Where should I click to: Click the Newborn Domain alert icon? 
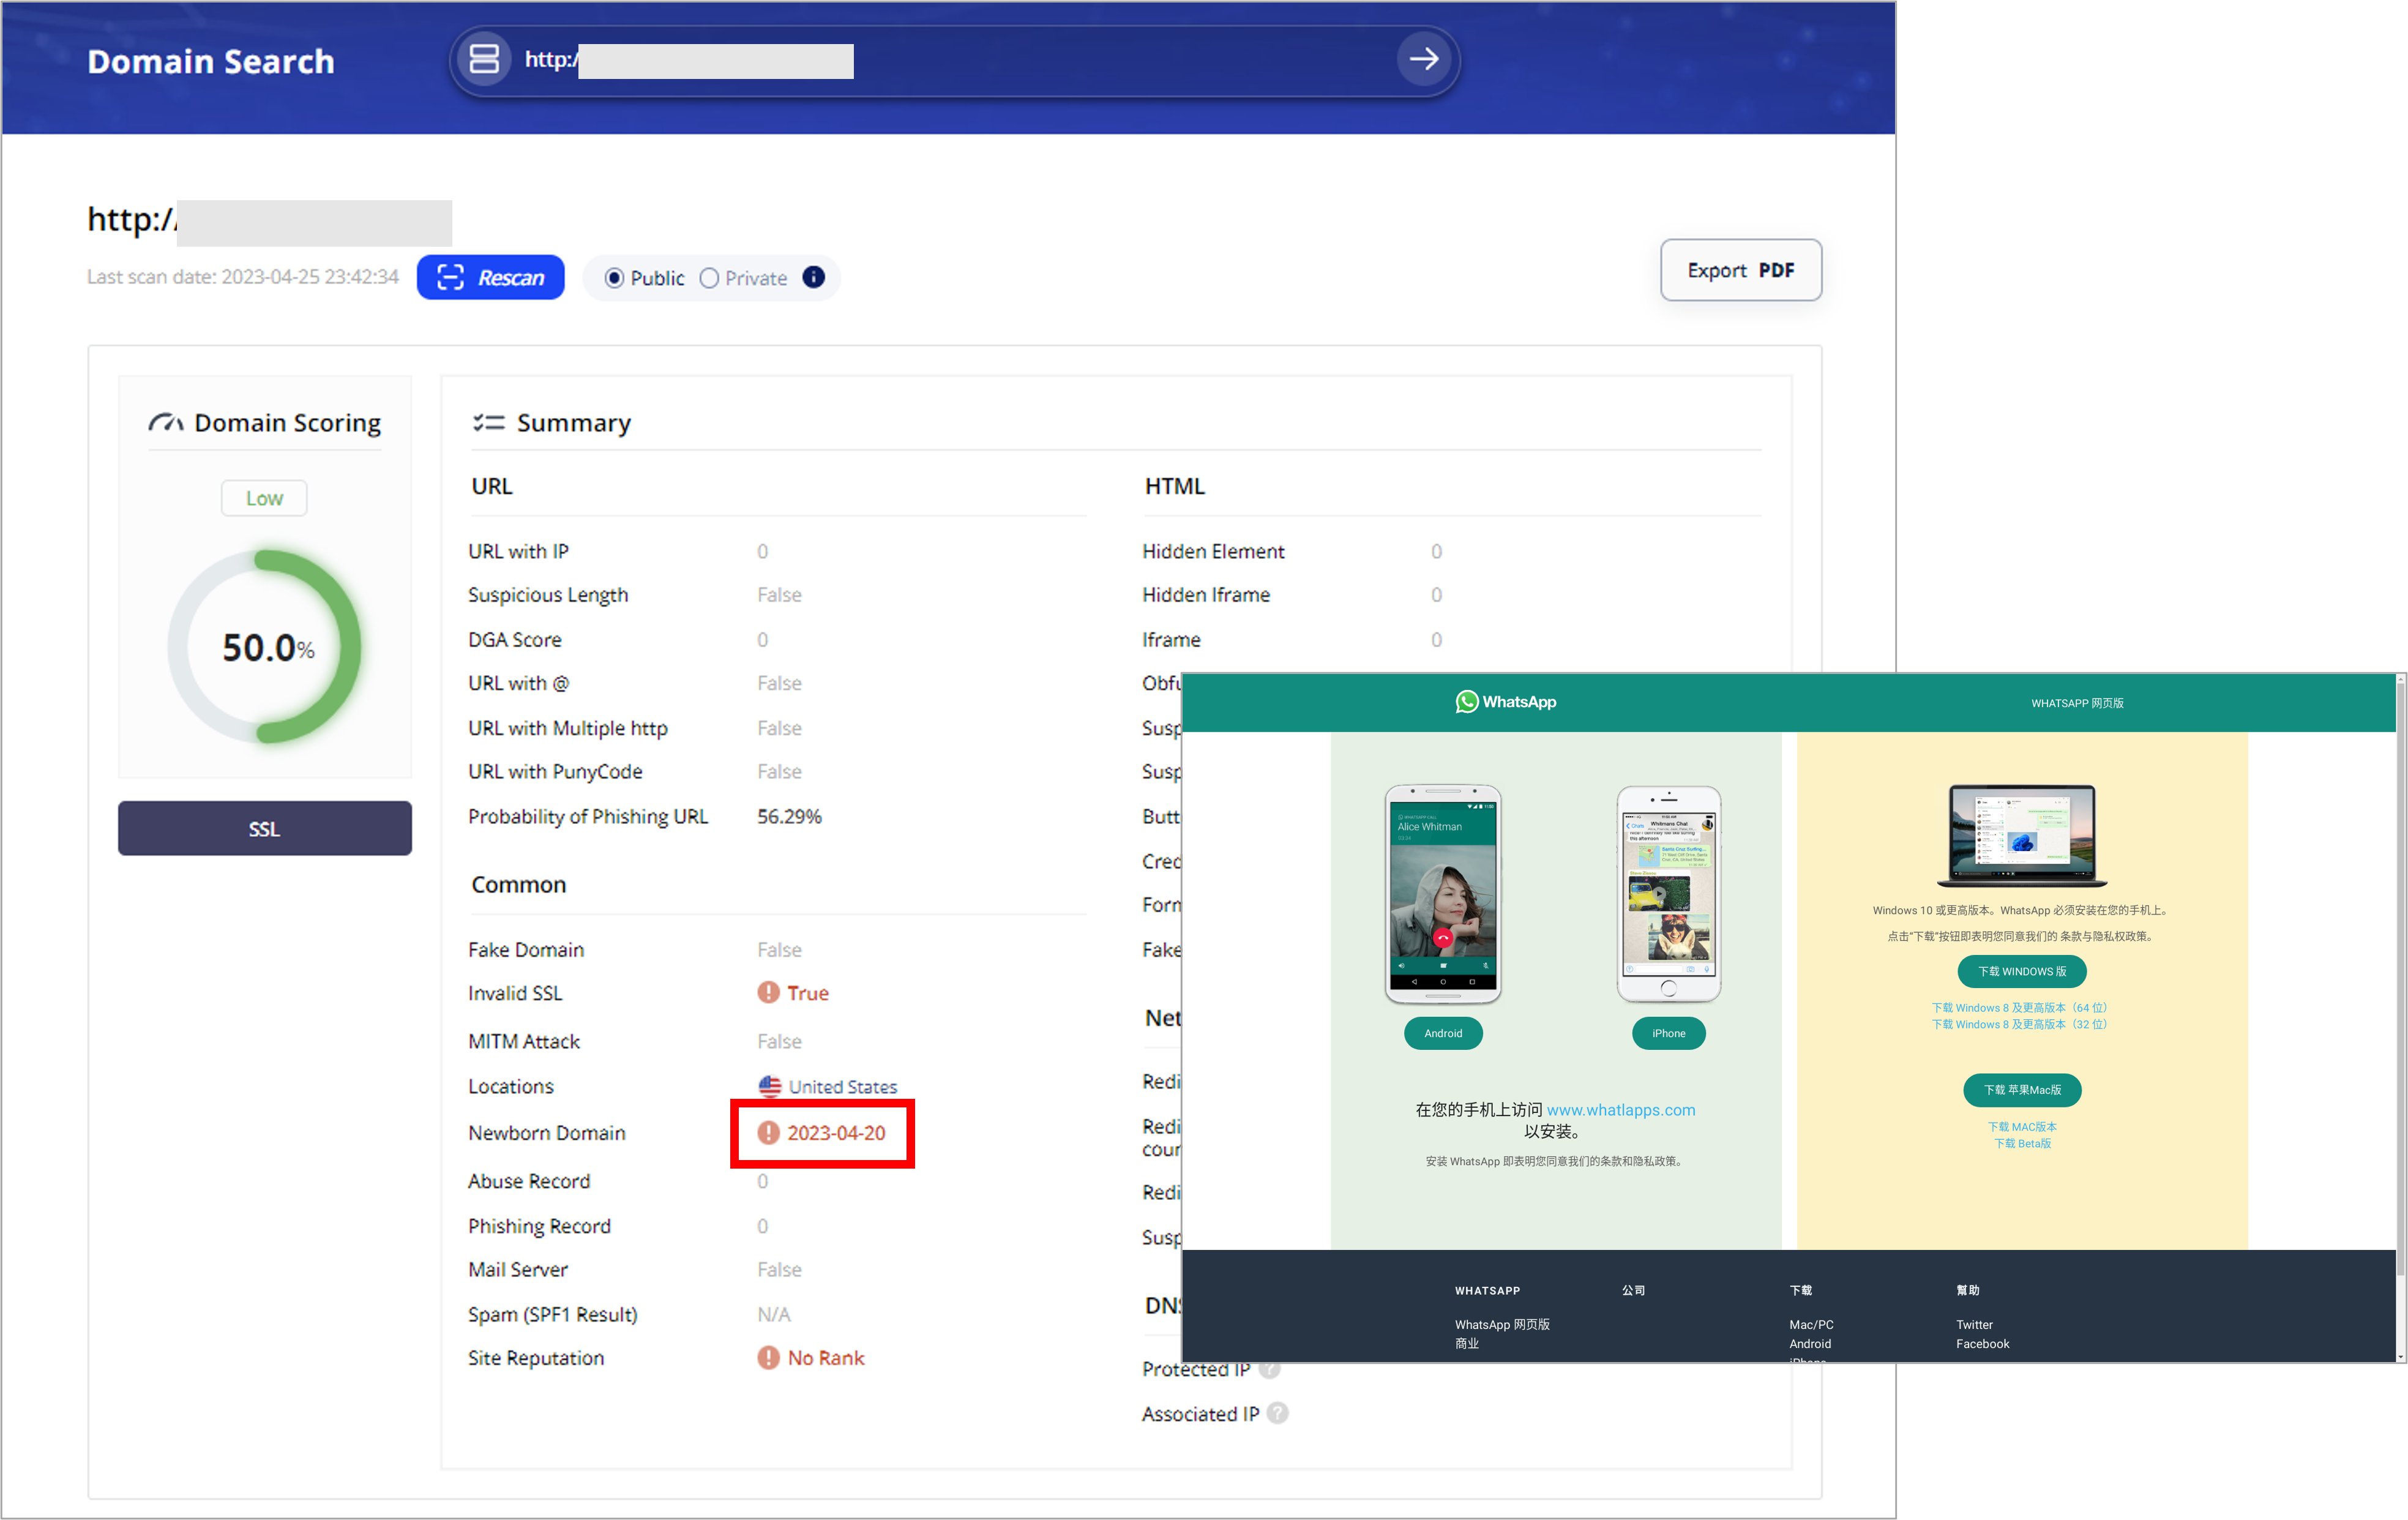(x=768, y=1132)
